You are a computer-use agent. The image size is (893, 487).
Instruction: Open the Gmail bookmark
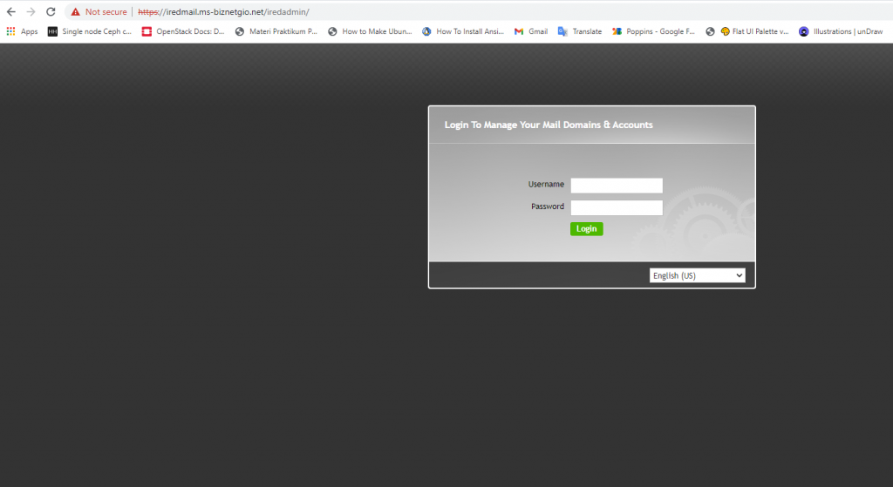[x=531, y=31]
